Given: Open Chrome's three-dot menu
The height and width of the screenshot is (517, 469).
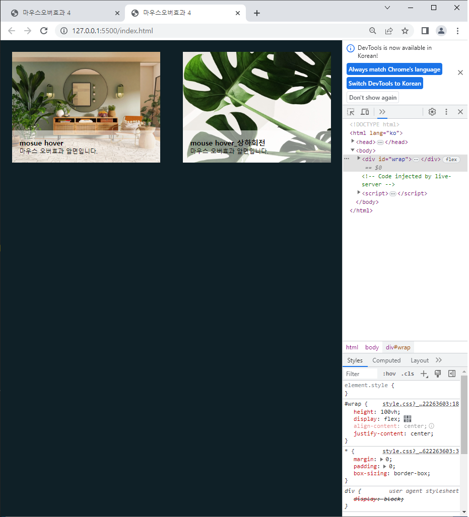Looking at the screenshot, I should click(457, 31).
